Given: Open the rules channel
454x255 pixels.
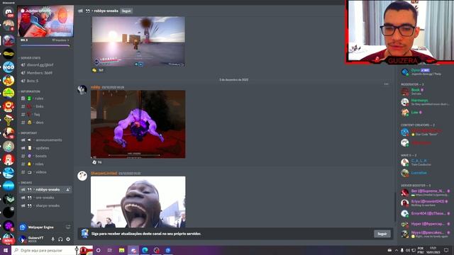Looking at the screenshot, I should coord(45,98).
